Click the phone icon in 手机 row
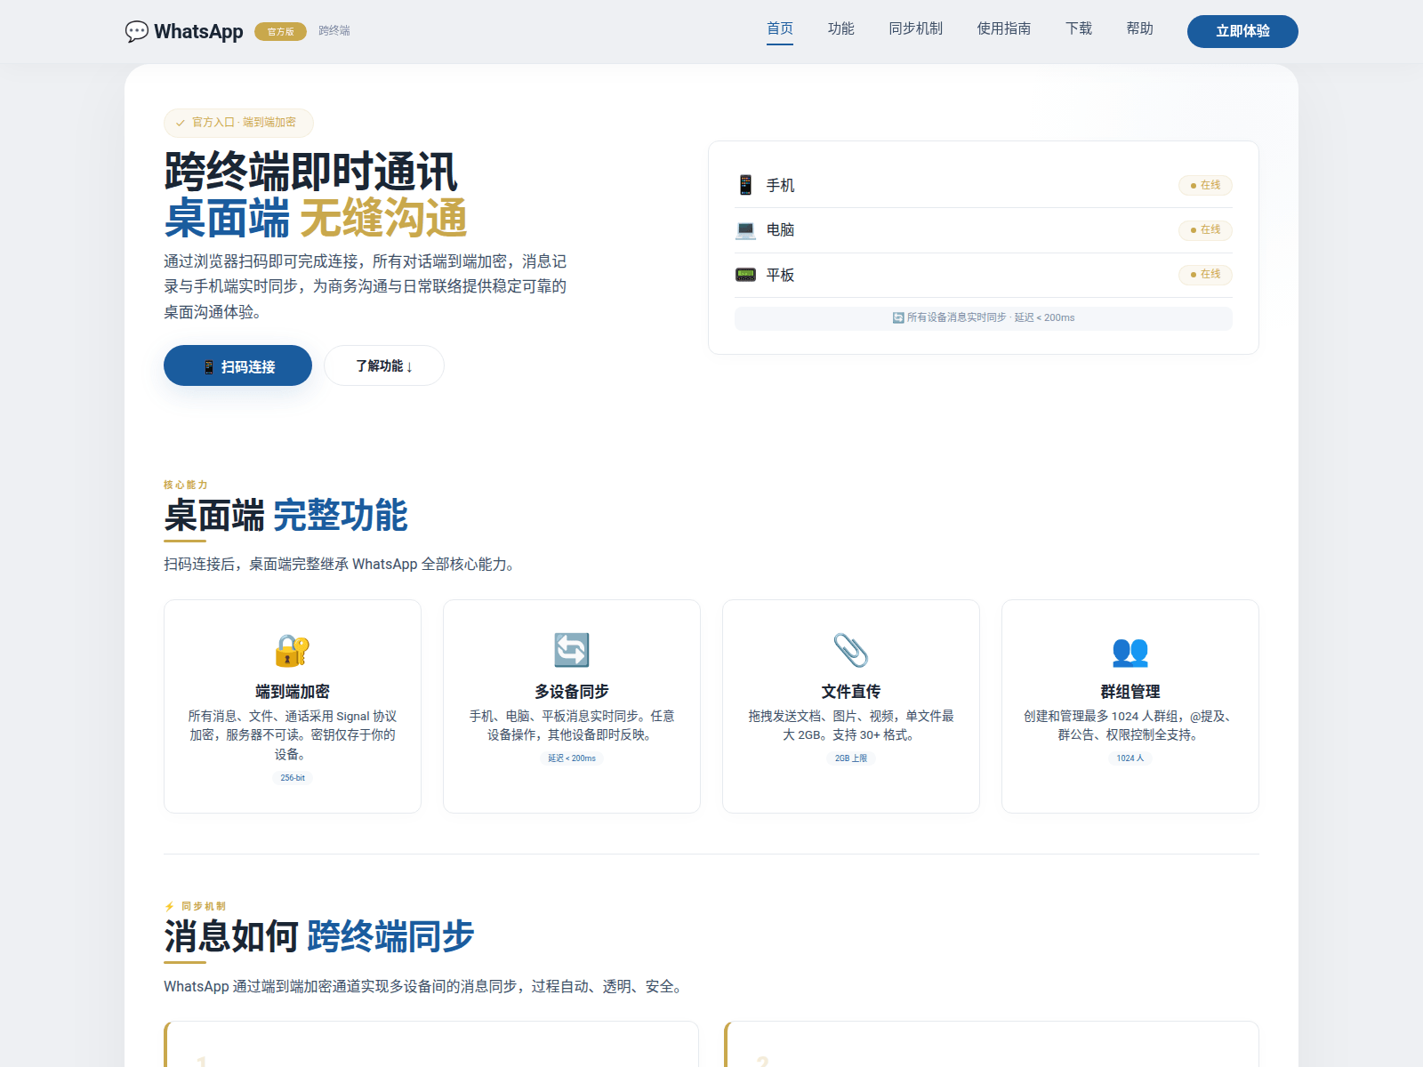This screenshot has height=1067, width=1423. (x=745, y=185)
